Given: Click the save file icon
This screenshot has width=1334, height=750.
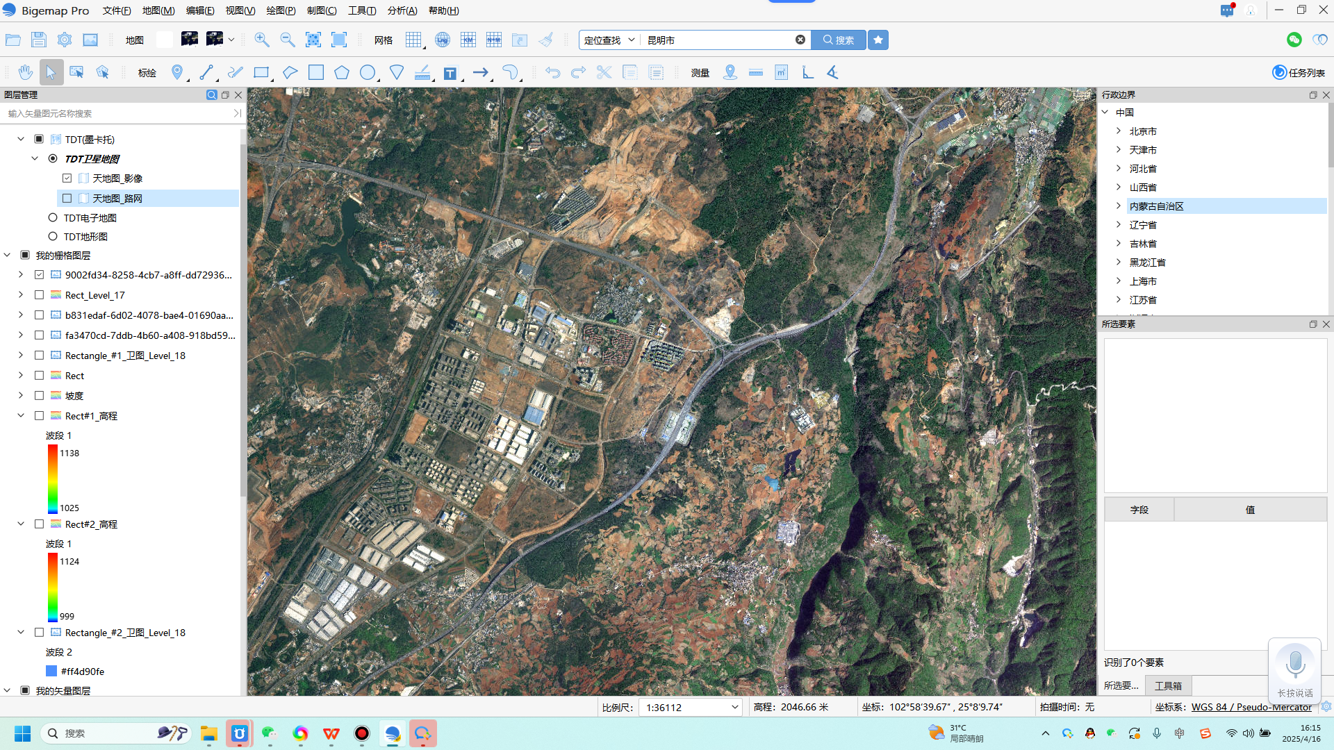Looking at the screenshot, I should point(39,40).
